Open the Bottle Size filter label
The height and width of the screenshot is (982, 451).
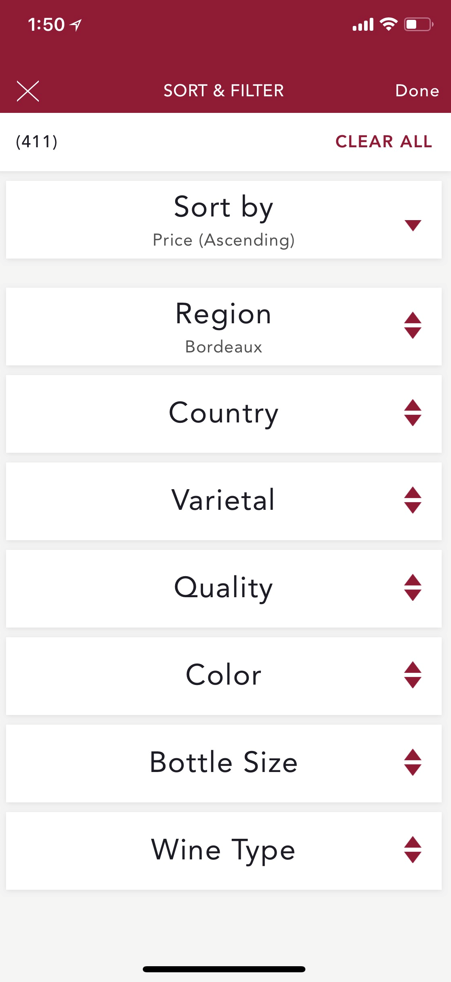tap(224, 762)
